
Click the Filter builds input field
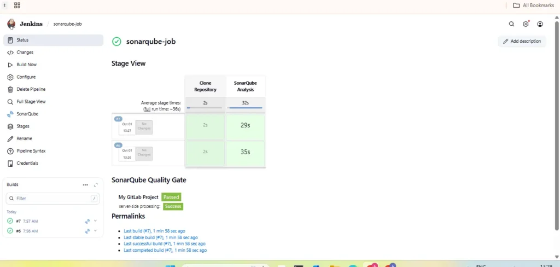pos(52,199)
